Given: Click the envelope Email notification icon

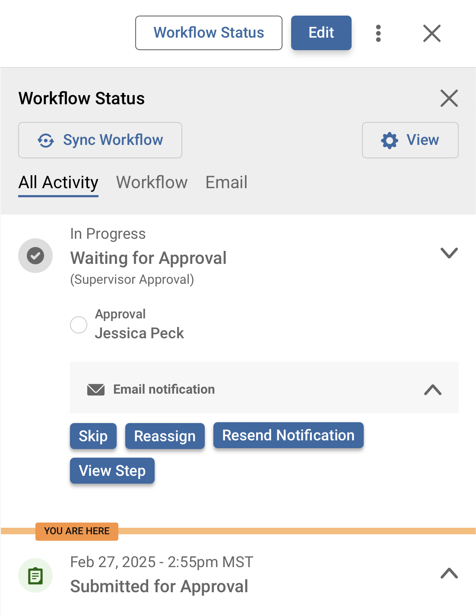Looking at the screenshot, I should click(x=96, y=389).
